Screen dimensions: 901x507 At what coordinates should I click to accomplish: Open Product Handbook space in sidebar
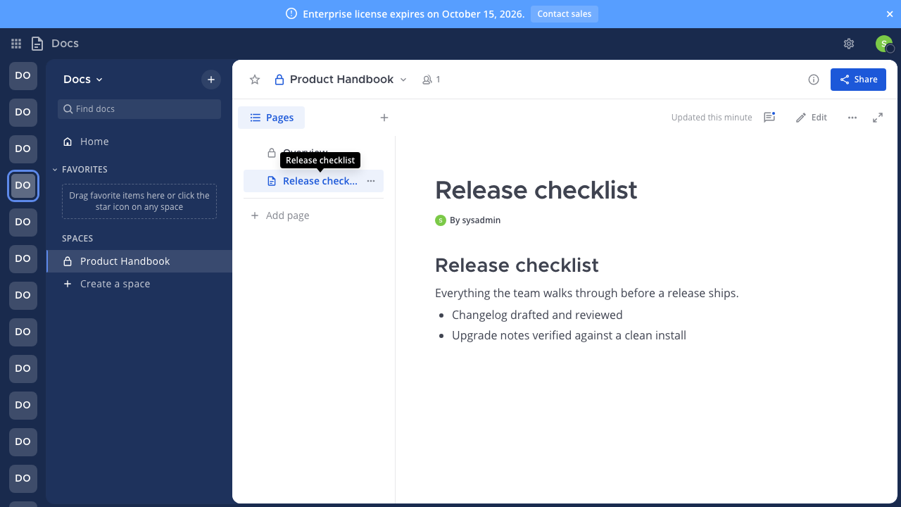point(139,261)
